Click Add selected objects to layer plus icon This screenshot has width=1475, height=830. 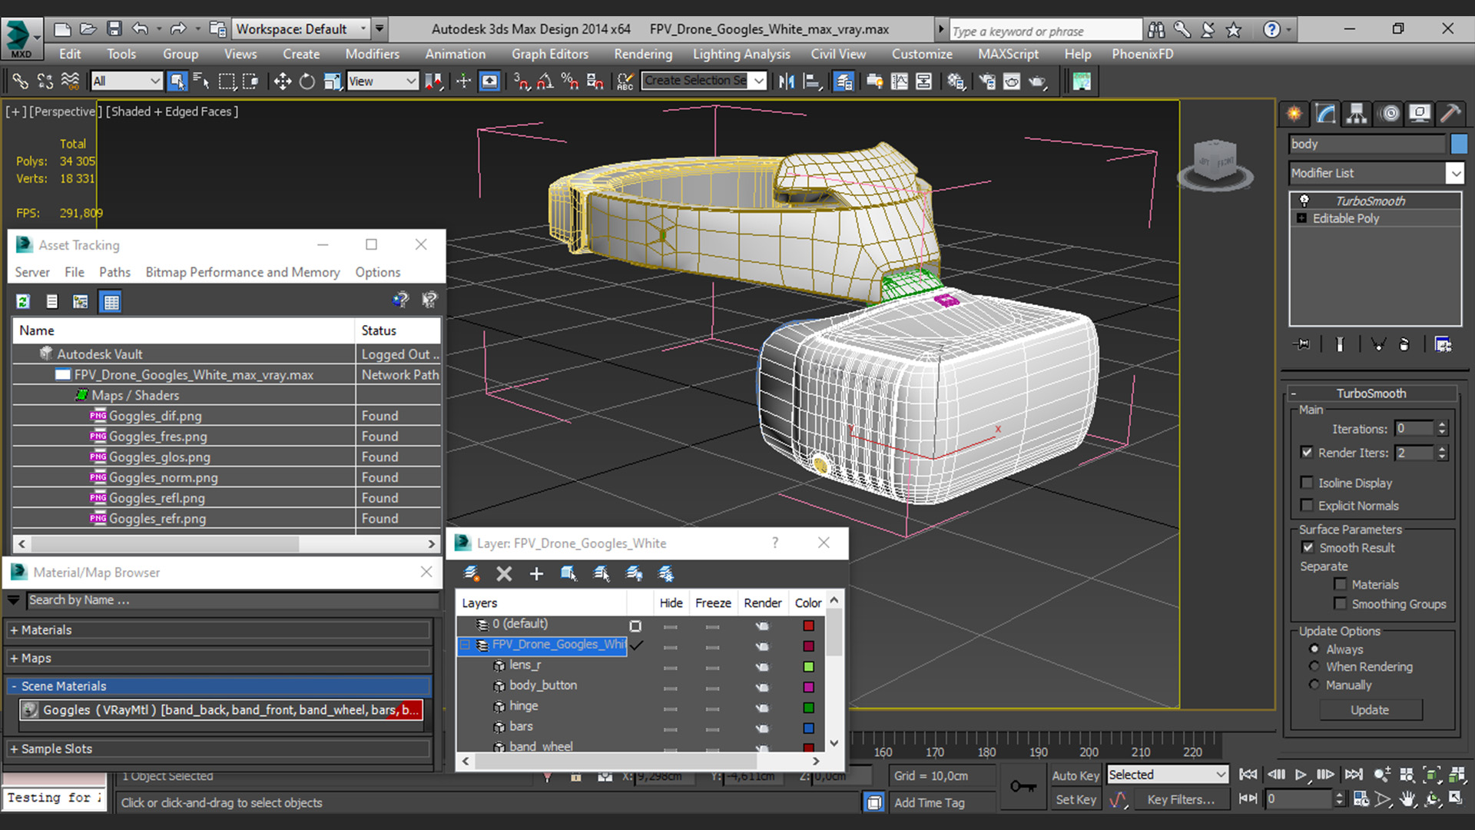click(536, 573)
